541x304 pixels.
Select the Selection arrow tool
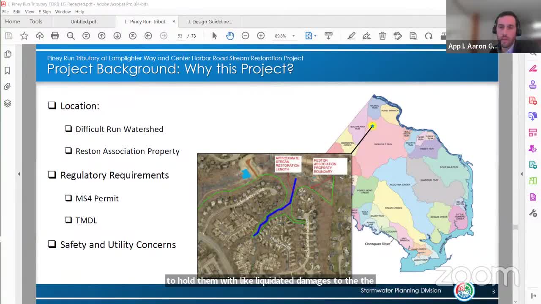pyautogui.click(x=214, y=35)
